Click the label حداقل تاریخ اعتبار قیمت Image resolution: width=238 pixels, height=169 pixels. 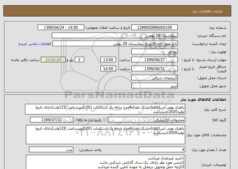213,69
